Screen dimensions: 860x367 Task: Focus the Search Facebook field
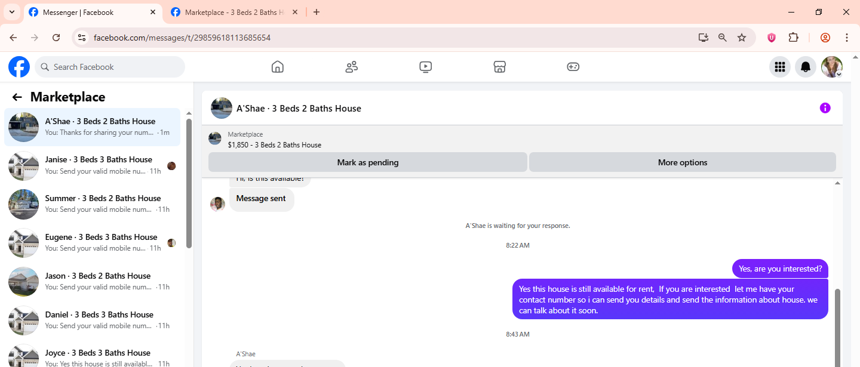click(110, 67)
